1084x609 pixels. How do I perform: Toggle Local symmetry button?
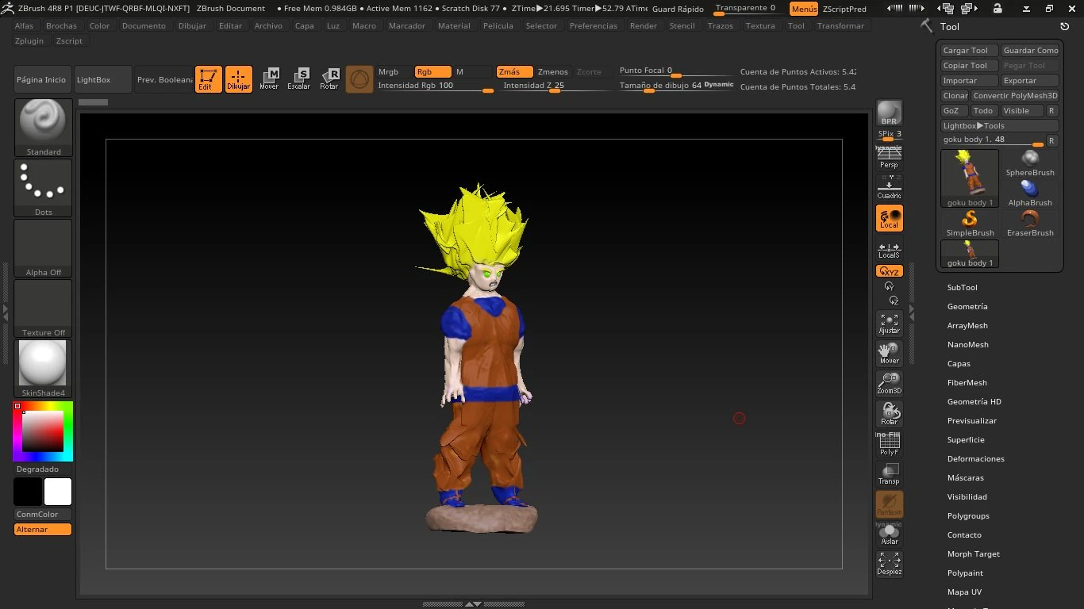click(889, 218)
